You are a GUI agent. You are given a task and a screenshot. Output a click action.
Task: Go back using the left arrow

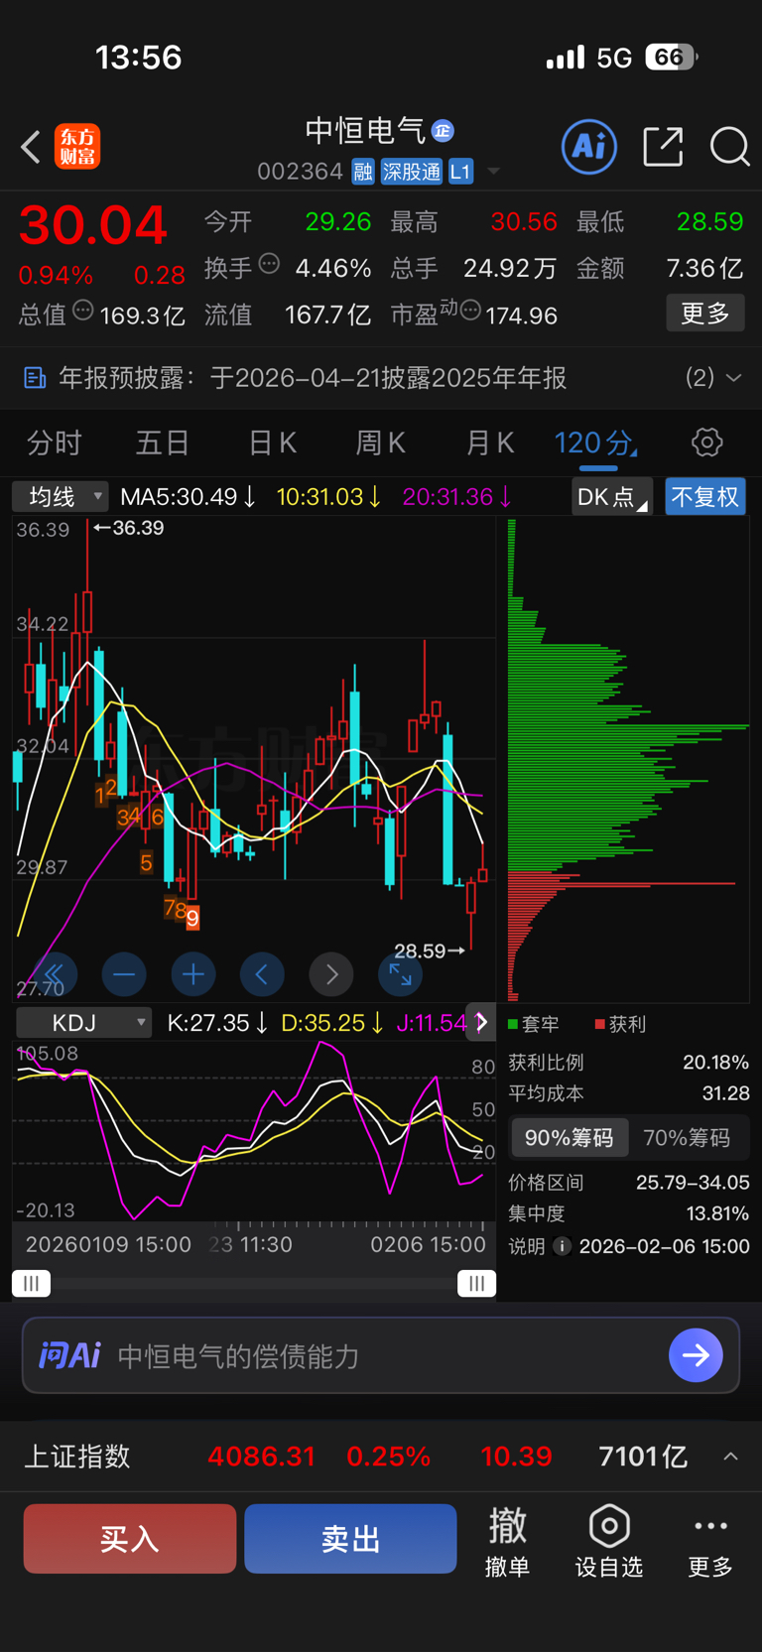pyautogui.click(x=31, y=148)
